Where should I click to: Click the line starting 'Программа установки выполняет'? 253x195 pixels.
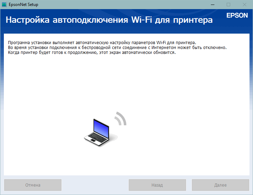point(102,43)
